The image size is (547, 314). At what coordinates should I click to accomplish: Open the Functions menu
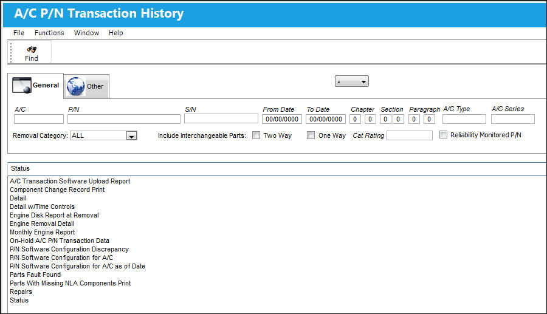coord(49,33)
